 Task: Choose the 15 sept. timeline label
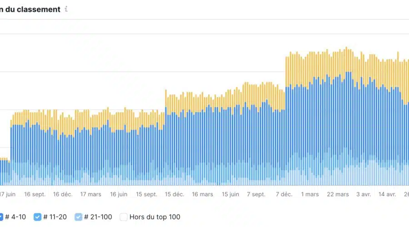click(146, 194)
